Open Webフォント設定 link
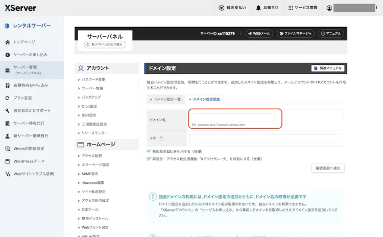 pyautogui.click(x=95, y=227)
